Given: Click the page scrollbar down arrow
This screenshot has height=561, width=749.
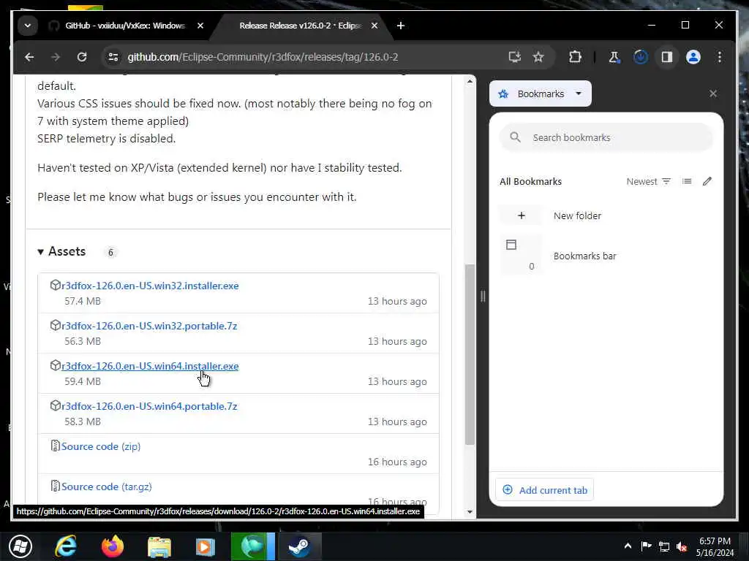Looking at the screenshot, I should coord(470,512).
